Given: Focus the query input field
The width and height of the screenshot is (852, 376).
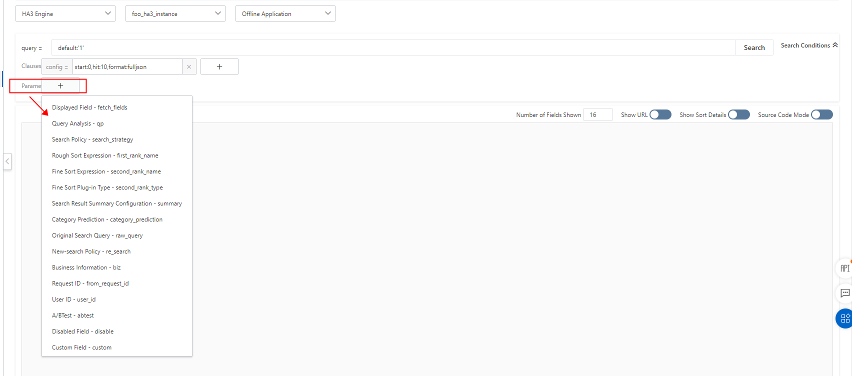Looking at the screenshot, I should tap(393, 47).
